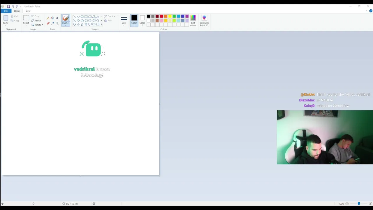Expand the shapes gallery more arrow
Viewport: 373px width, 210px height.
[x=101, y=24]
